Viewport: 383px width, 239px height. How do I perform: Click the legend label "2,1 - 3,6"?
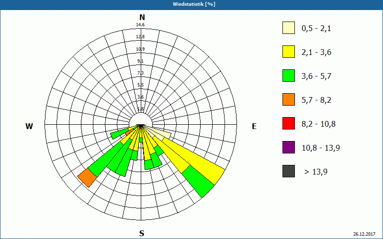click(x=316, y=53)
